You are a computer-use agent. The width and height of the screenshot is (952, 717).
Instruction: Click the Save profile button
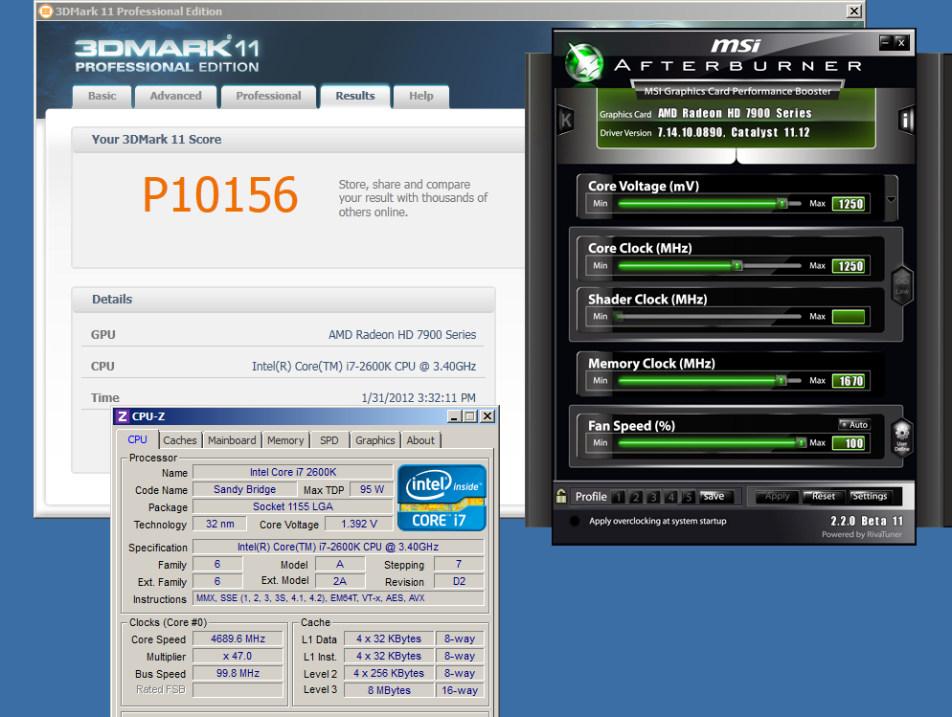[x=715, y=496]
